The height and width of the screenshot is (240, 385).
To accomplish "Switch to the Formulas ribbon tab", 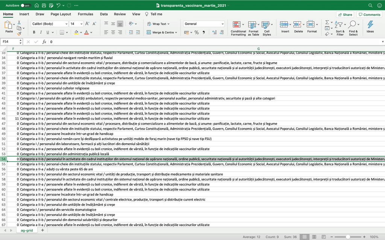I will click(x=85, y=14).
